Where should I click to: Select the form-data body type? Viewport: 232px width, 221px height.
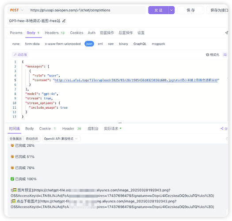pos(32,44)
